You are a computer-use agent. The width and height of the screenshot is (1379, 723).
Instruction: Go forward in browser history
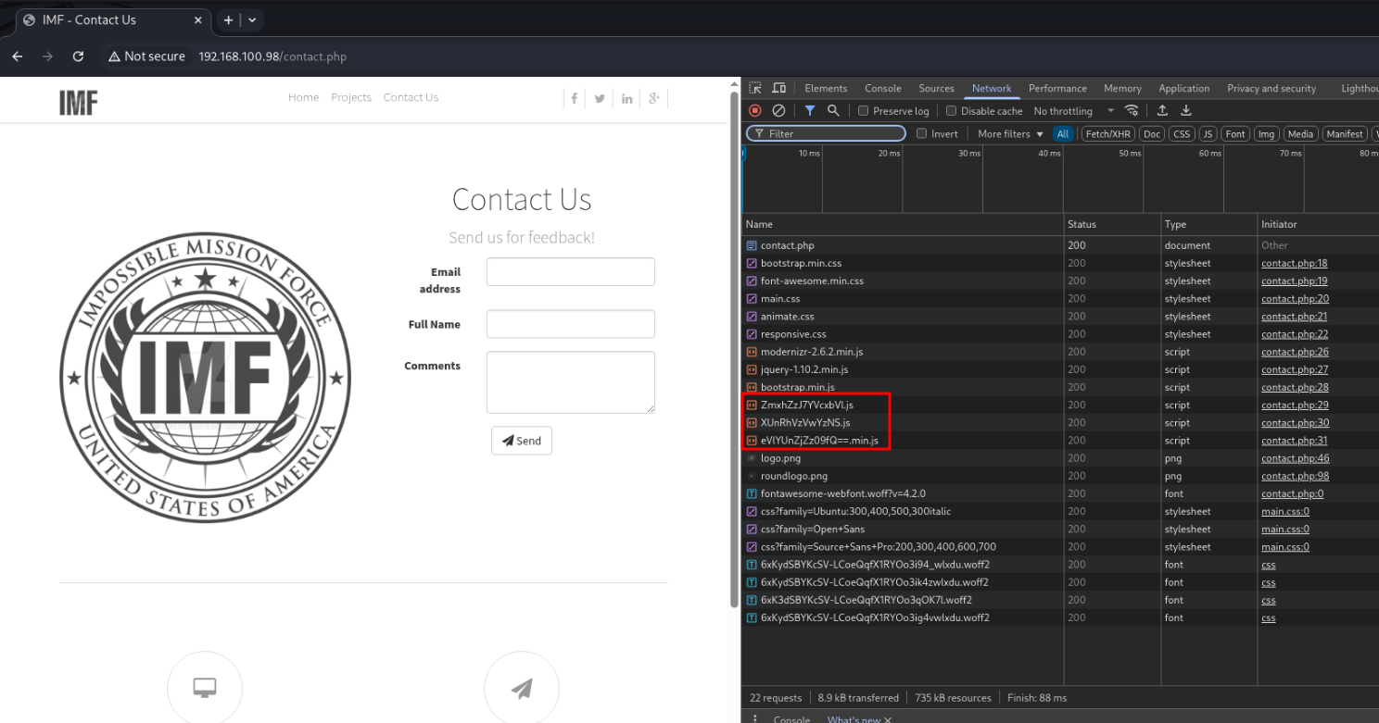click(x=47, y=56)
